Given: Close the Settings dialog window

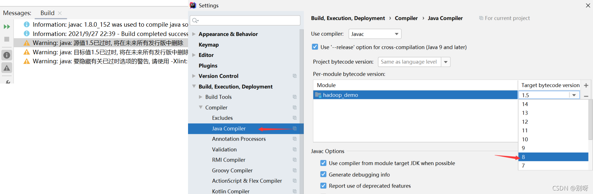Looking at the screenshot, I should click(588, 5).
